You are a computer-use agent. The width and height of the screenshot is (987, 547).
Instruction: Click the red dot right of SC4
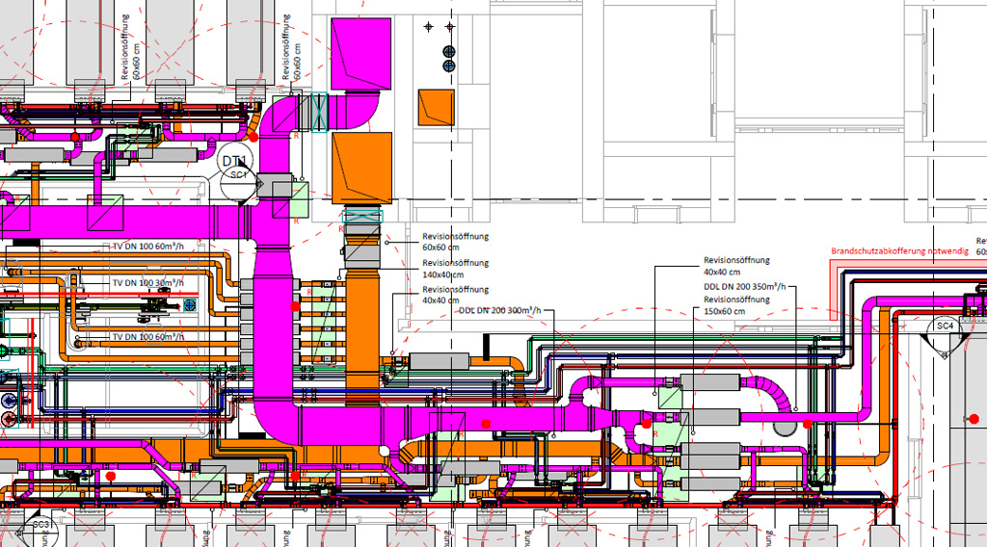click(x=974, y=419)
